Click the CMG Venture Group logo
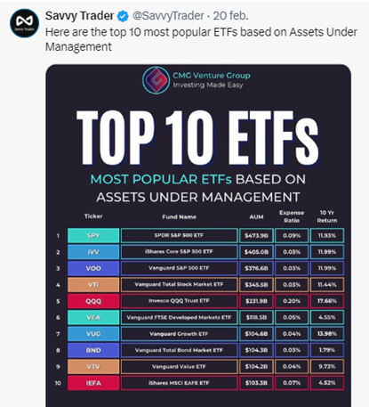The width and height of the screenshot is (369, 407). tap(156, 80)
